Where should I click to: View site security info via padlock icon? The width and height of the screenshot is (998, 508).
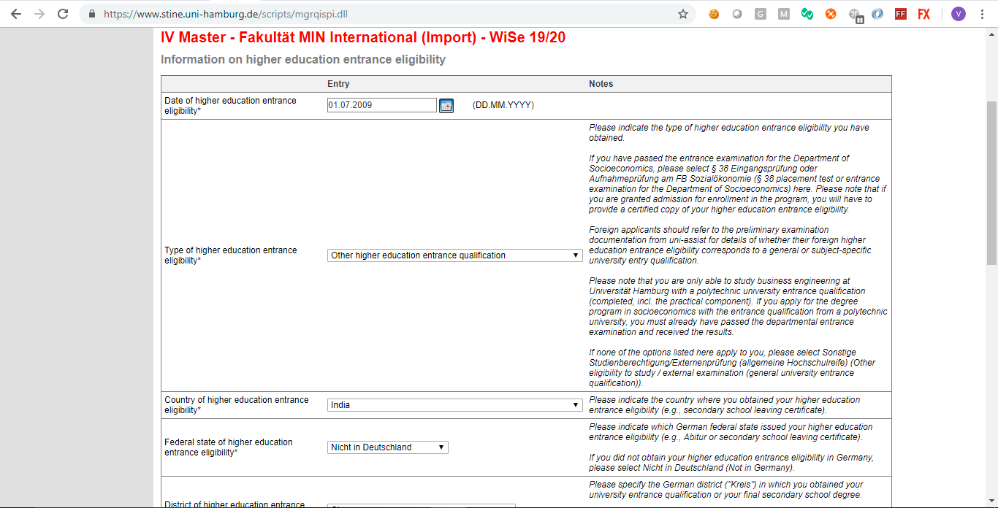click(x=91, y=14)
